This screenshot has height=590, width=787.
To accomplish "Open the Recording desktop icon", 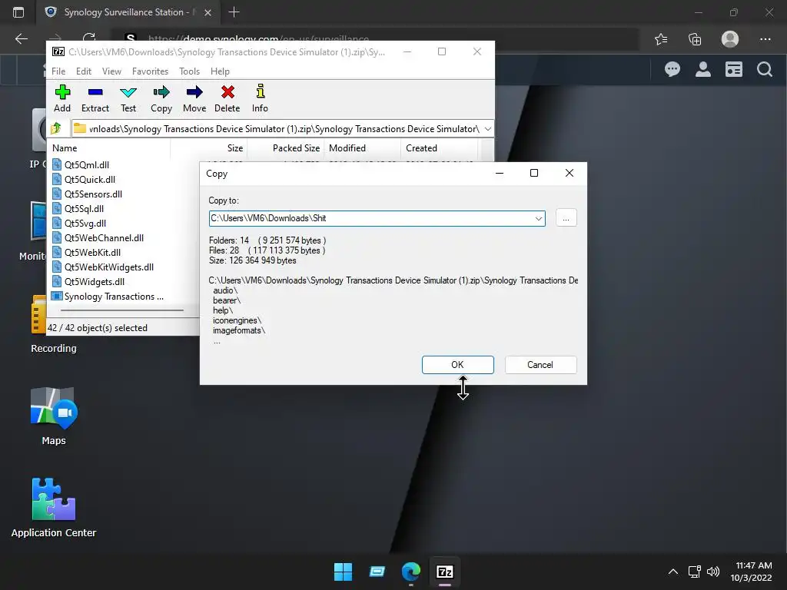I will tap(54, 325).
